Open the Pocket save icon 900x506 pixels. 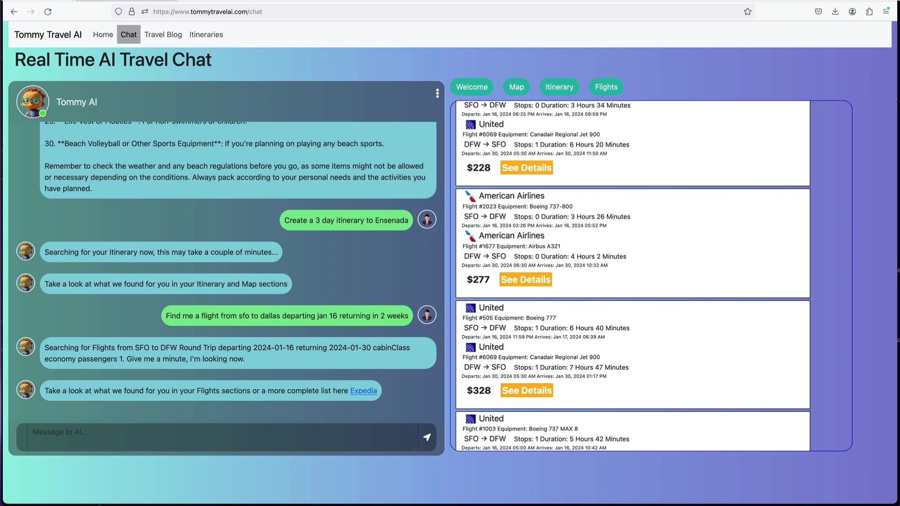tap(818, 12)
